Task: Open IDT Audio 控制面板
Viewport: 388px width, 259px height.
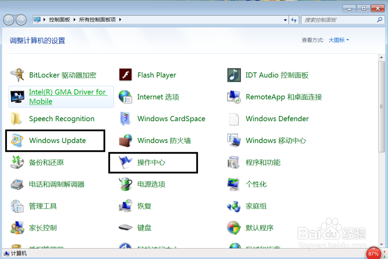Action: 277,75
